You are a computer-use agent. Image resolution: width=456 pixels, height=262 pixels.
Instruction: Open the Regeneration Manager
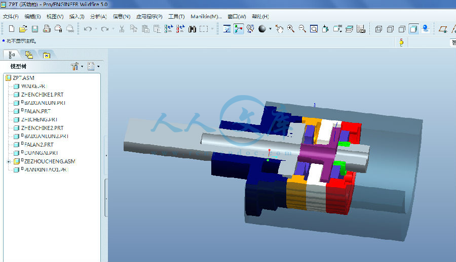(180, 29)
